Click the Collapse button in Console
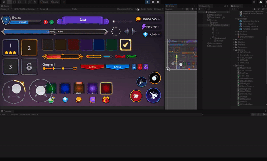Viewport: 267px width, 161px height. point(14,114)
